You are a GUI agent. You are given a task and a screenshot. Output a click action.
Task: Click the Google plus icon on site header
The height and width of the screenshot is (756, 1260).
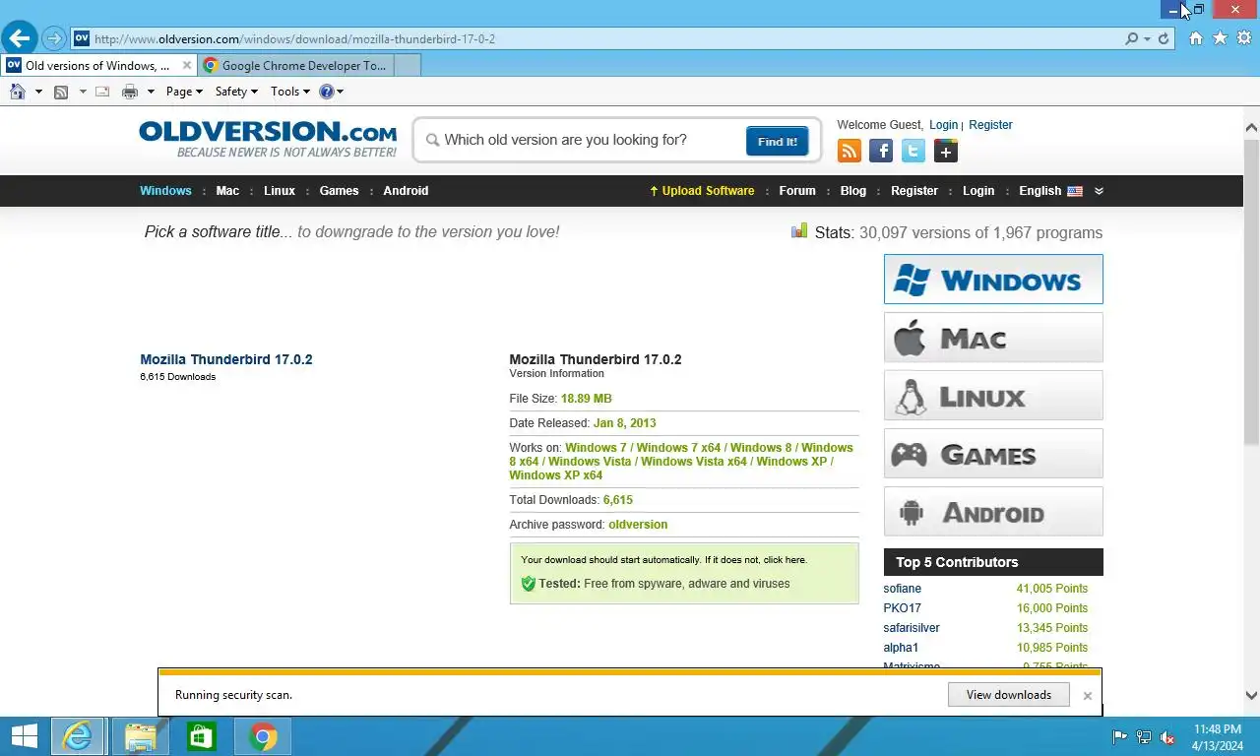click(x=945, y=151)
